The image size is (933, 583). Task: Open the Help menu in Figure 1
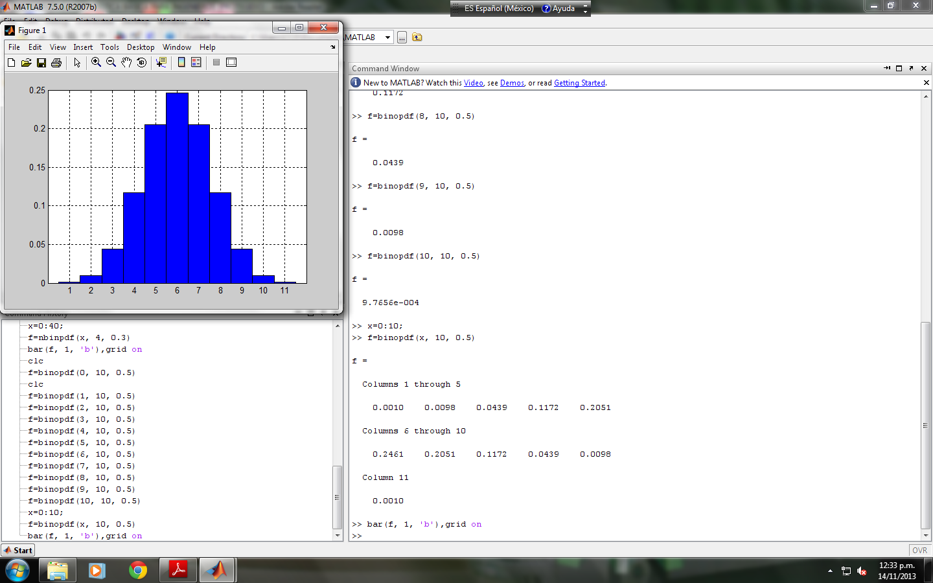click(x=207, y=47)
